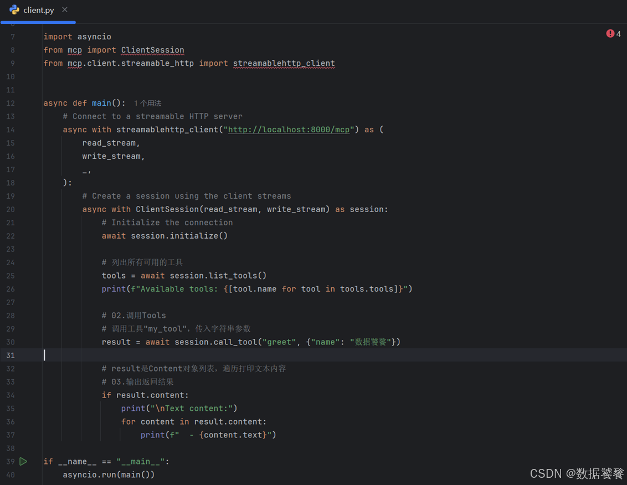Click the "__main__" string on line 39

point(140,462)
